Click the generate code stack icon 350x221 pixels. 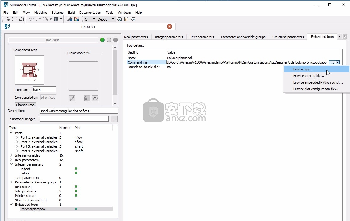coord(119,19)
